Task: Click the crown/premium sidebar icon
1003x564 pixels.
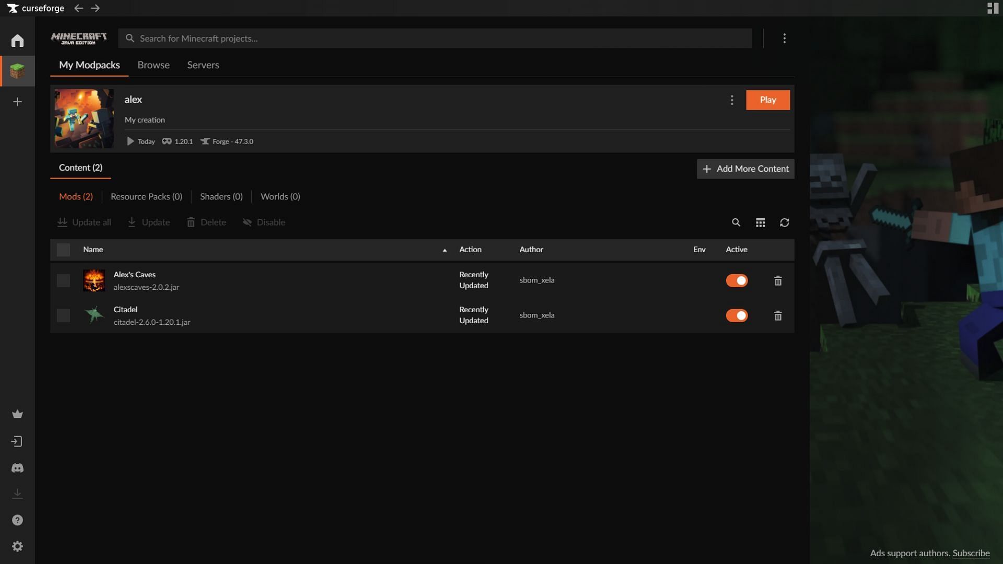Action: pyautogui.click(x=17, y=414)
